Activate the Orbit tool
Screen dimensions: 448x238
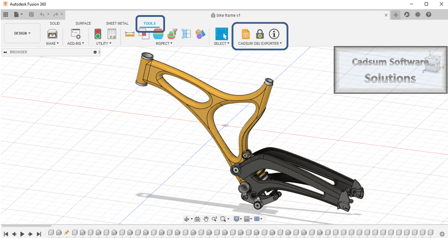(x=187, y=219)
